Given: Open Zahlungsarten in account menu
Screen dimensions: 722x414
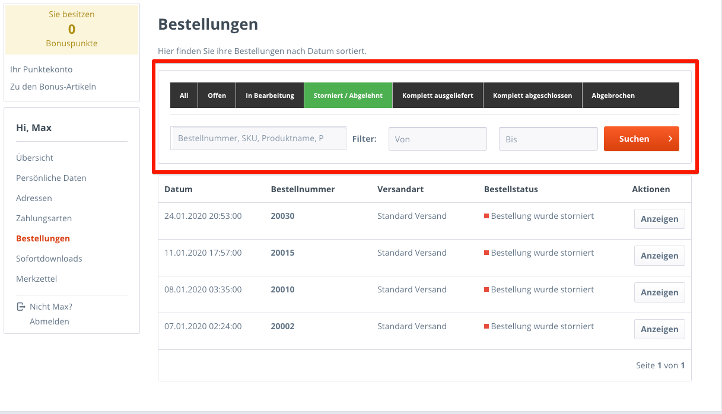Looking at the screenshot, I should pos(44,218).
